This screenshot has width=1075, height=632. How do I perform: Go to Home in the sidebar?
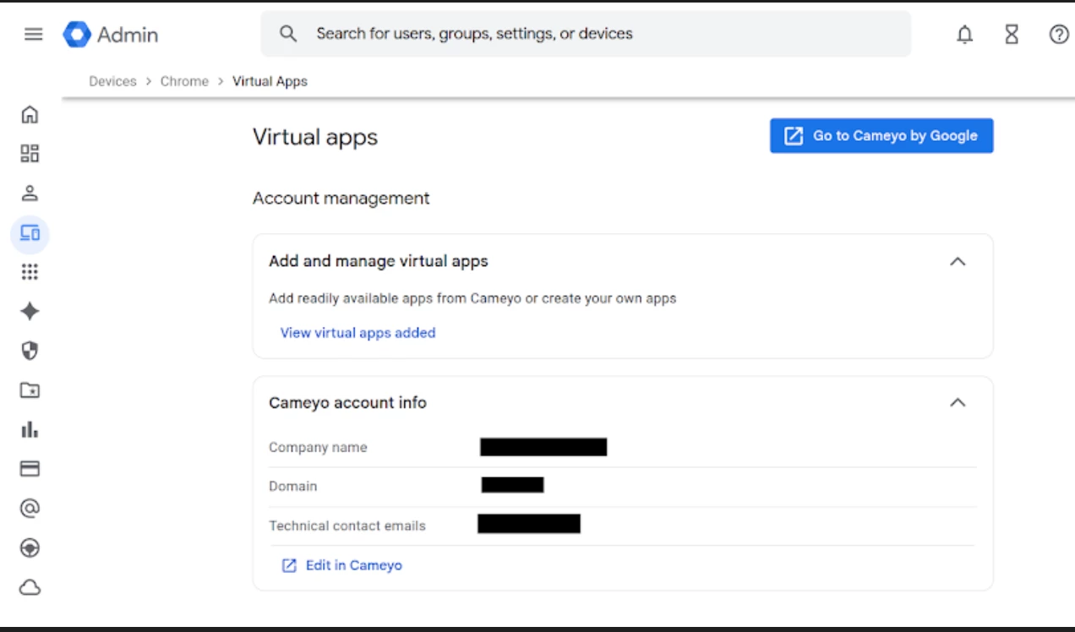(30, 114)
